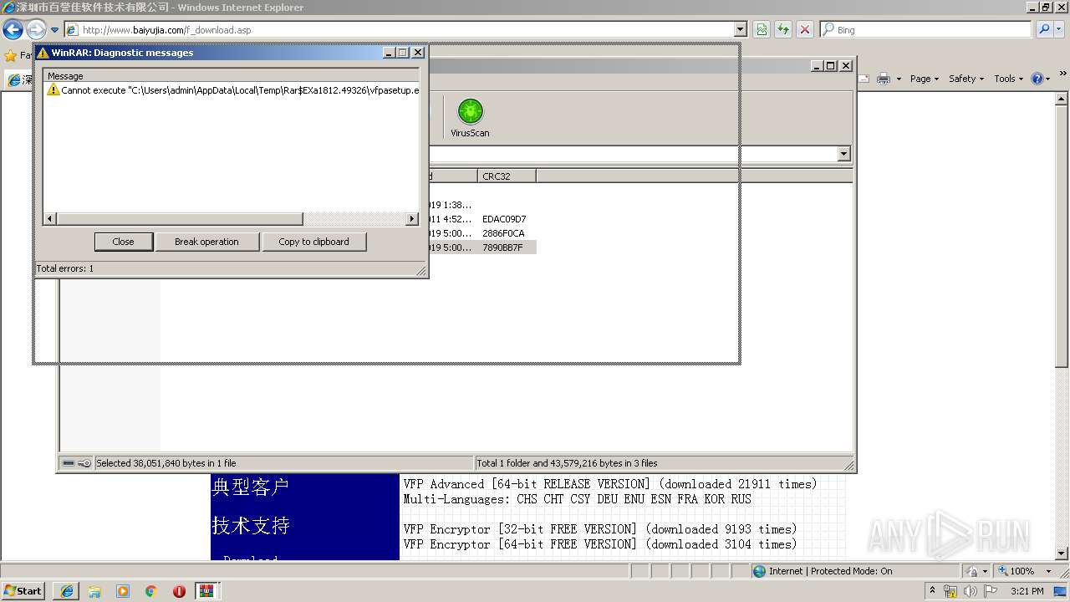Click right arrow of diagnostic horizontal scrollbar
This screenshot has height=602, width=1070.
point(412,219)
